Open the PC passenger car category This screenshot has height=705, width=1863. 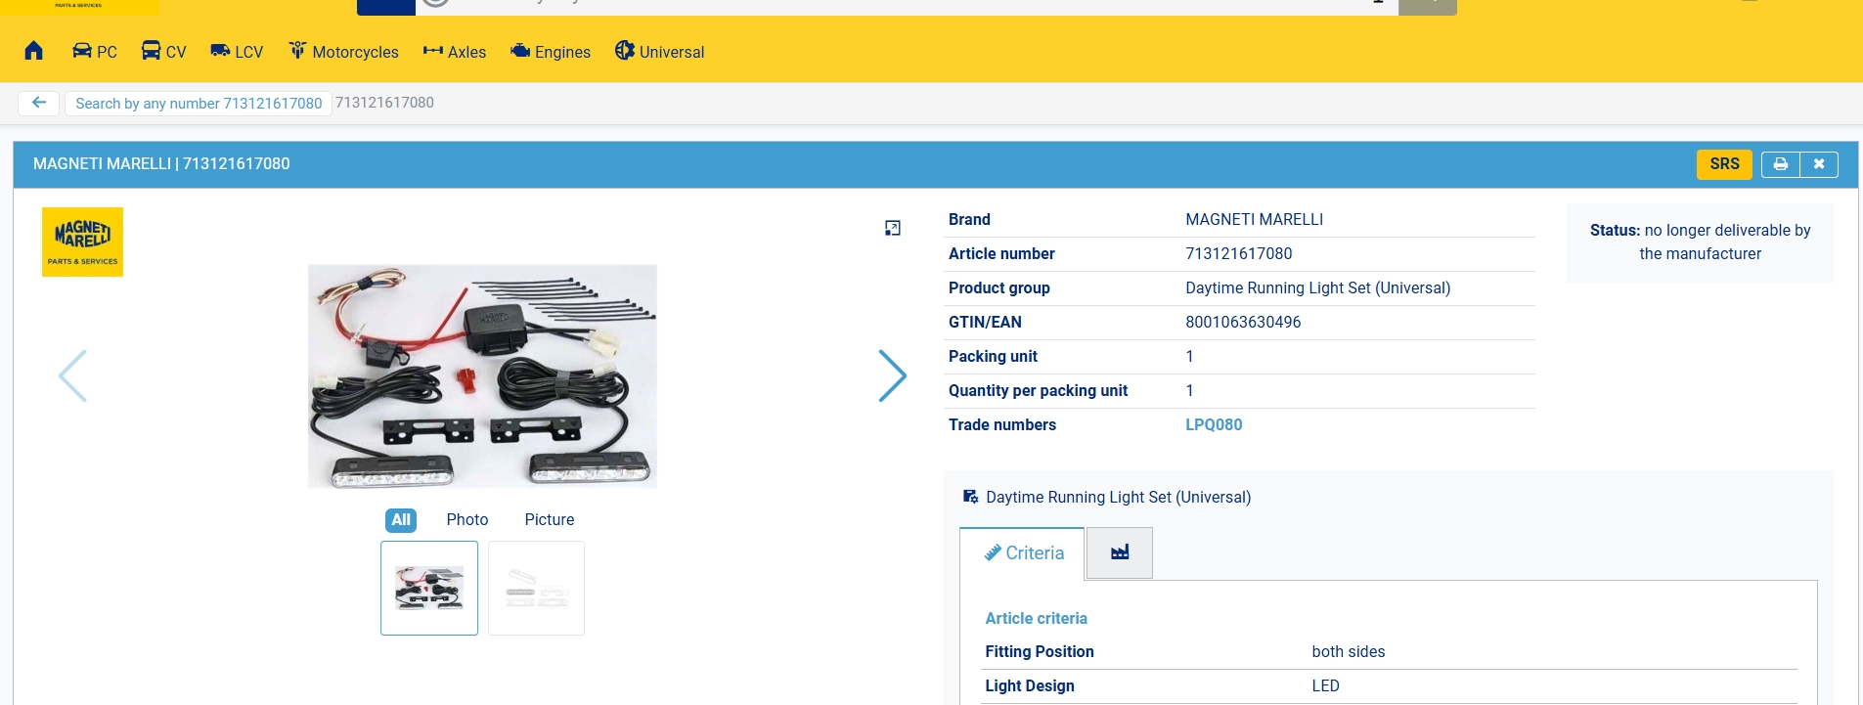tap(95, 52)
